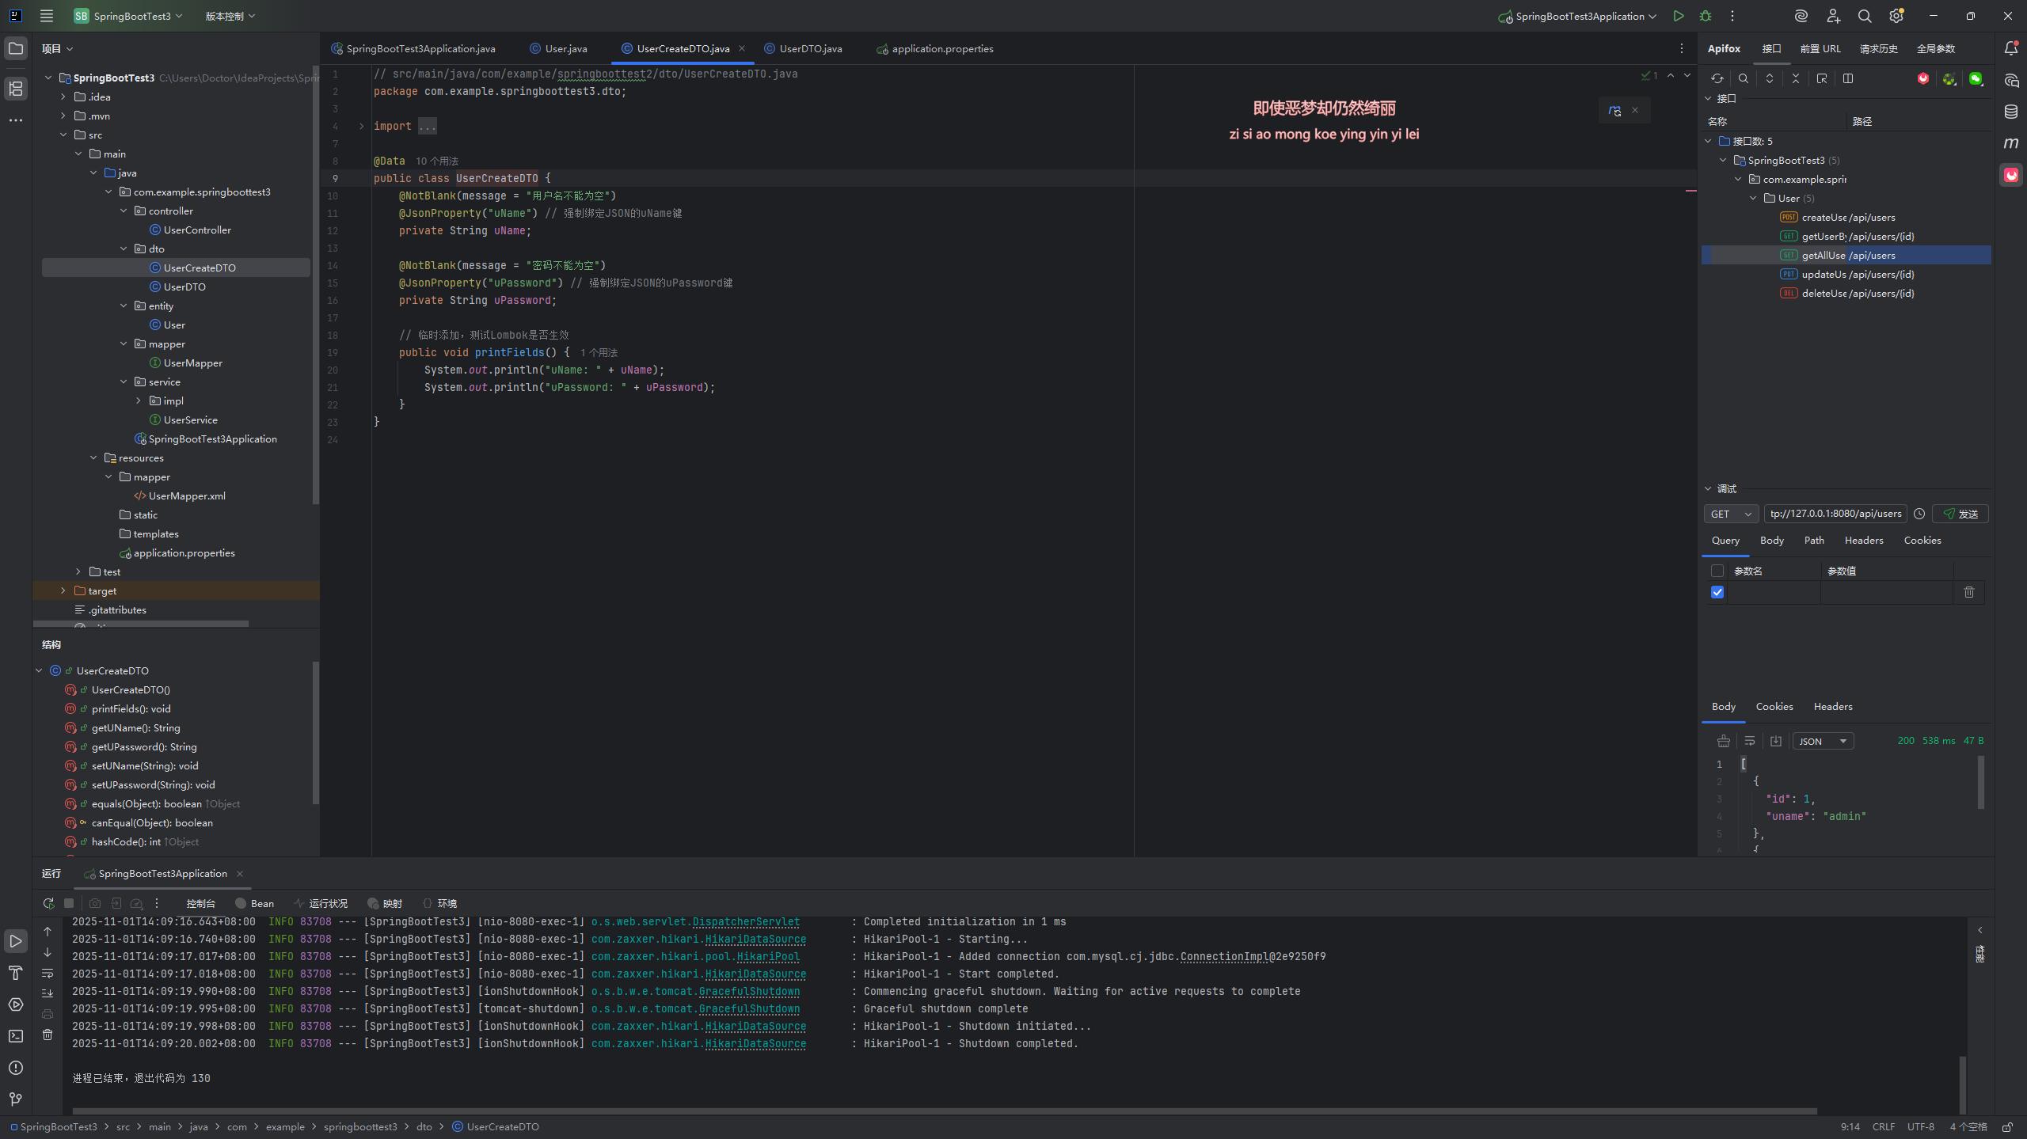Select the Headers tab in the request section
The height and width of the screenshot is (1139, 2027).
point(1863,540)
